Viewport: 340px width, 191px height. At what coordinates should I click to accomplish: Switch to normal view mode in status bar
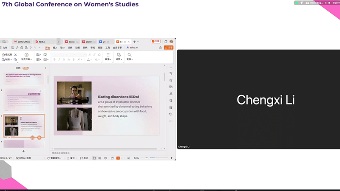tap(94, 158)
